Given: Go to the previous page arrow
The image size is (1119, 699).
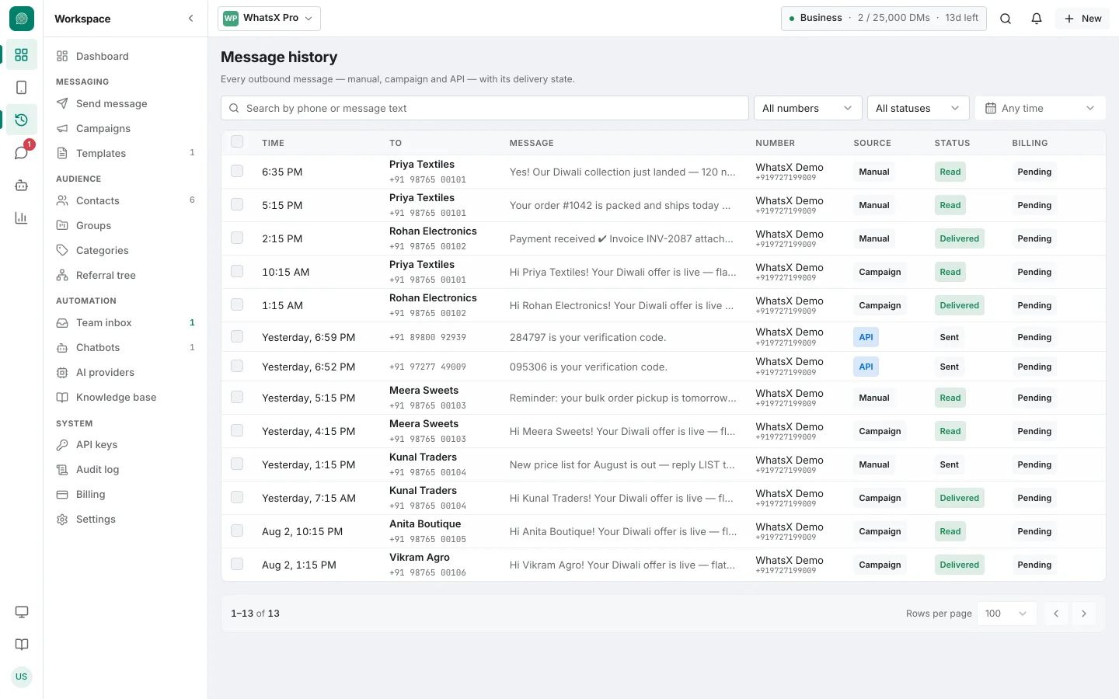Looking at the screenshot, I should point(1056,614).
